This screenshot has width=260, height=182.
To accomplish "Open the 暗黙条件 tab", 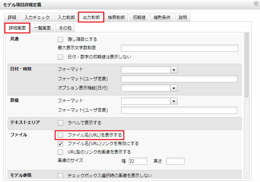I will (x=162, y=17).
